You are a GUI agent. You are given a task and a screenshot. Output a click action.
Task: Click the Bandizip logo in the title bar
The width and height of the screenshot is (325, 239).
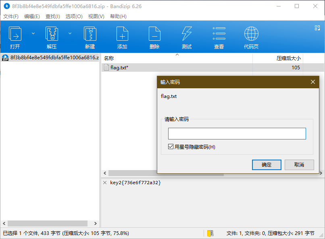tap(7, 6)
